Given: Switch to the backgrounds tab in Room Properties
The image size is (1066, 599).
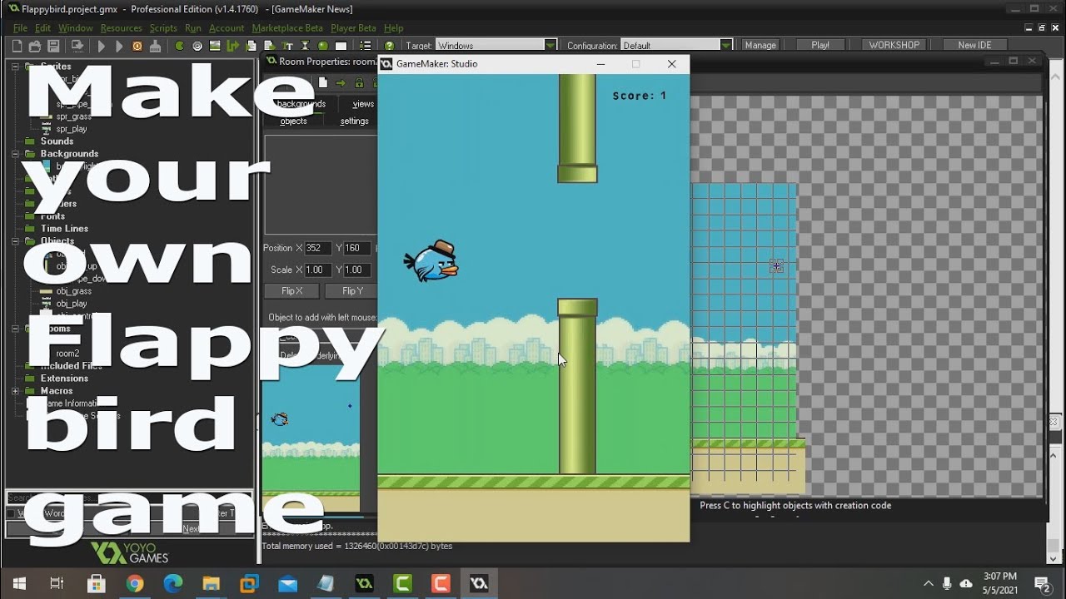Looking at the screenshot, I should [301, 104].
